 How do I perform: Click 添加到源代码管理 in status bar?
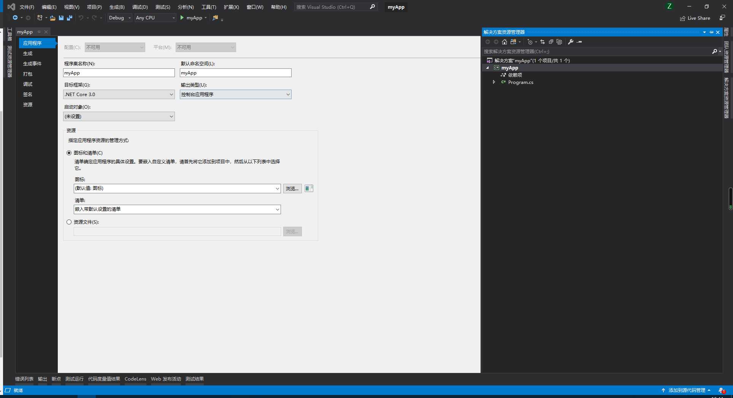(x=686, y=390)
